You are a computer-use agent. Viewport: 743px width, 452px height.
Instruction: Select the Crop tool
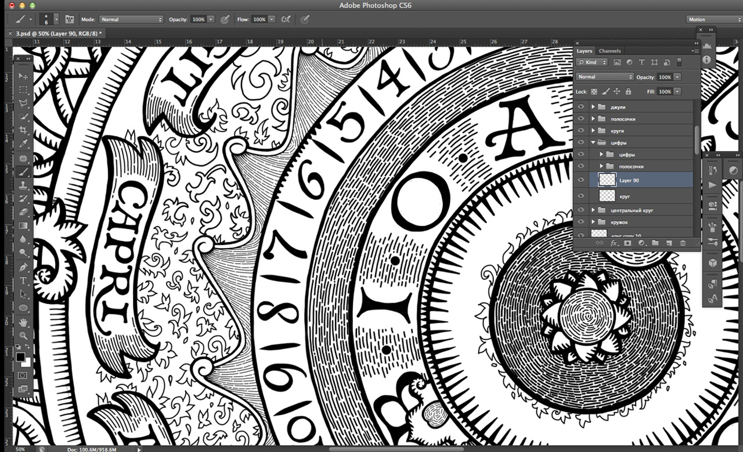23,130
